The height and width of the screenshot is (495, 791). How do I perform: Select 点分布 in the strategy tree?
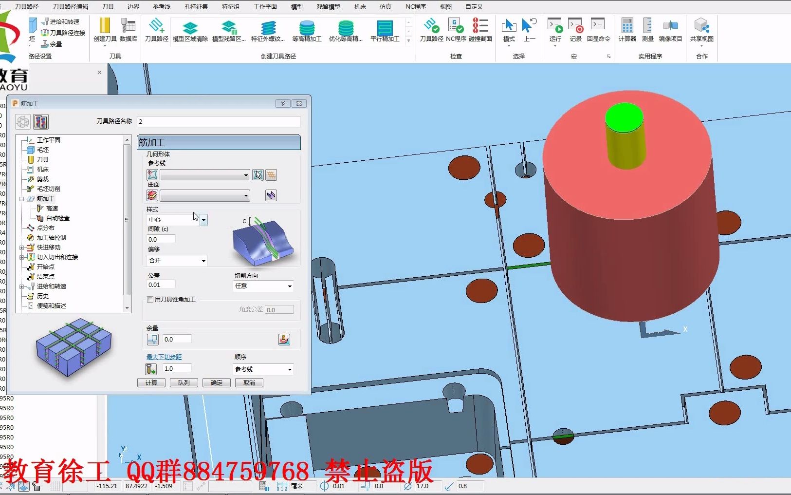pos(46,228)
